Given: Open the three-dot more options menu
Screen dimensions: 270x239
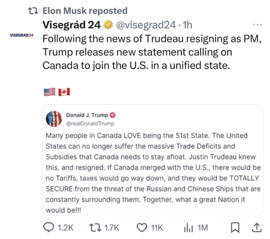Looking at the screenshot, I should (x=258, y=25).
